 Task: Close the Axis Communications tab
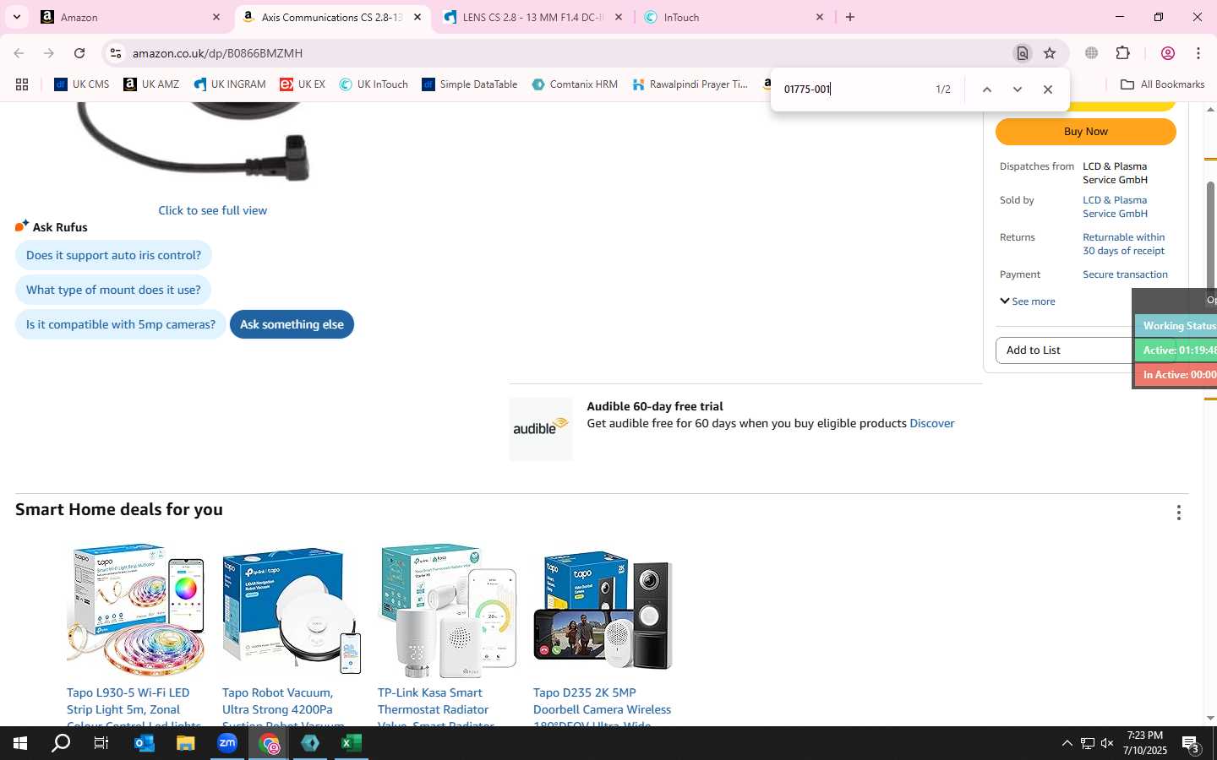417,17
